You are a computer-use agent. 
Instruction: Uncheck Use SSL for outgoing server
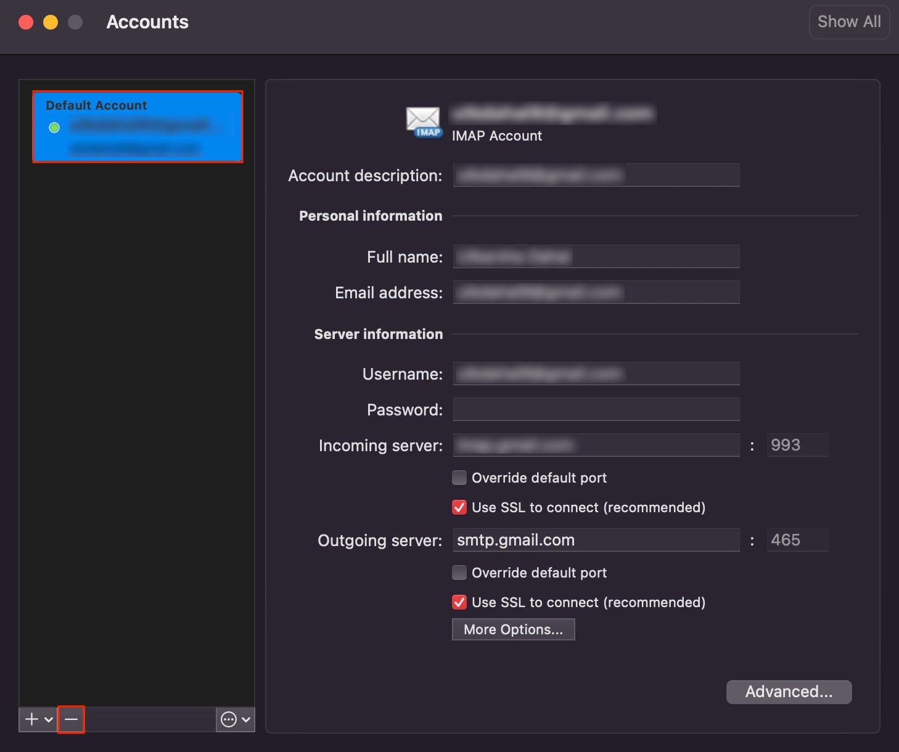(x=459, y=602)
